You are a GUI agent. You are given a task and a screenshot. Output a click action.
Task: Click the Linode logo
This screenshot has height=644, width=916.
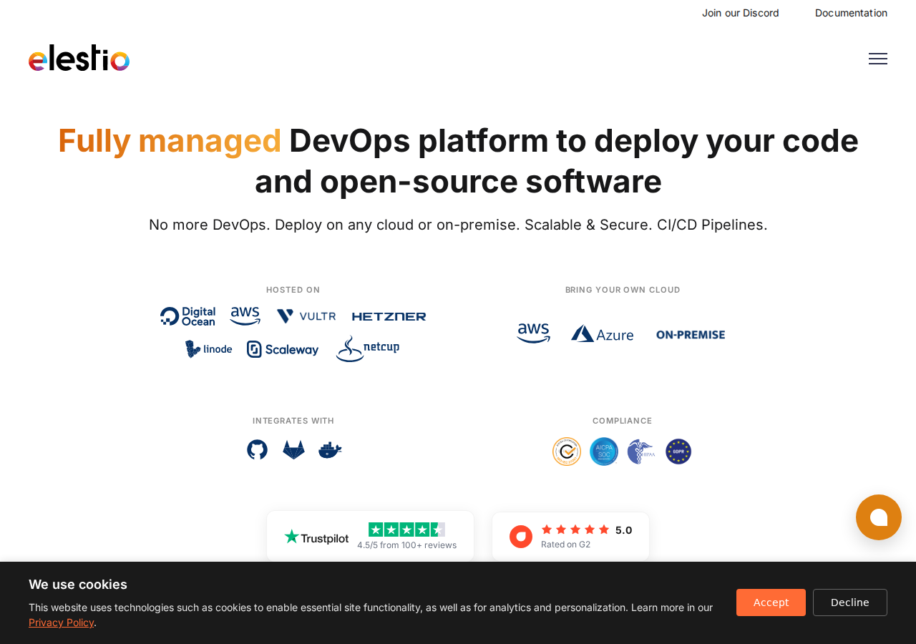[x=208, y=349]
